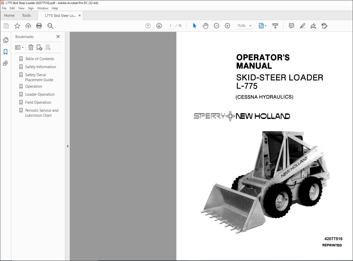Open the Sign menu
Viewport: 353px width, 261px height.
(x=31, y=8)
